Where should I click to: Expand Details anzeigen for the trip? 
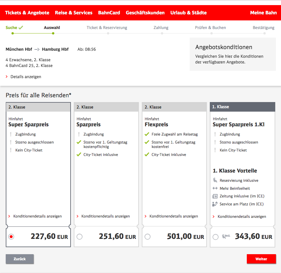(26, 77)
